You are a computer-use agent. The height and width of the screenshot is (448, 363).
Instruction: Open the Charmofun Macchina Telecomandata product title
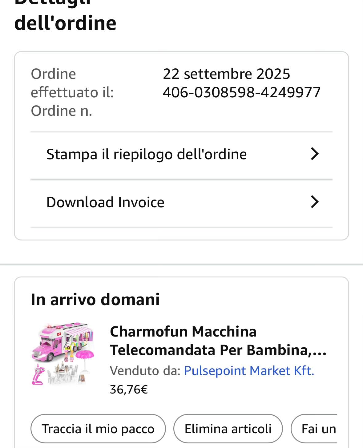(x=218, y=341)
